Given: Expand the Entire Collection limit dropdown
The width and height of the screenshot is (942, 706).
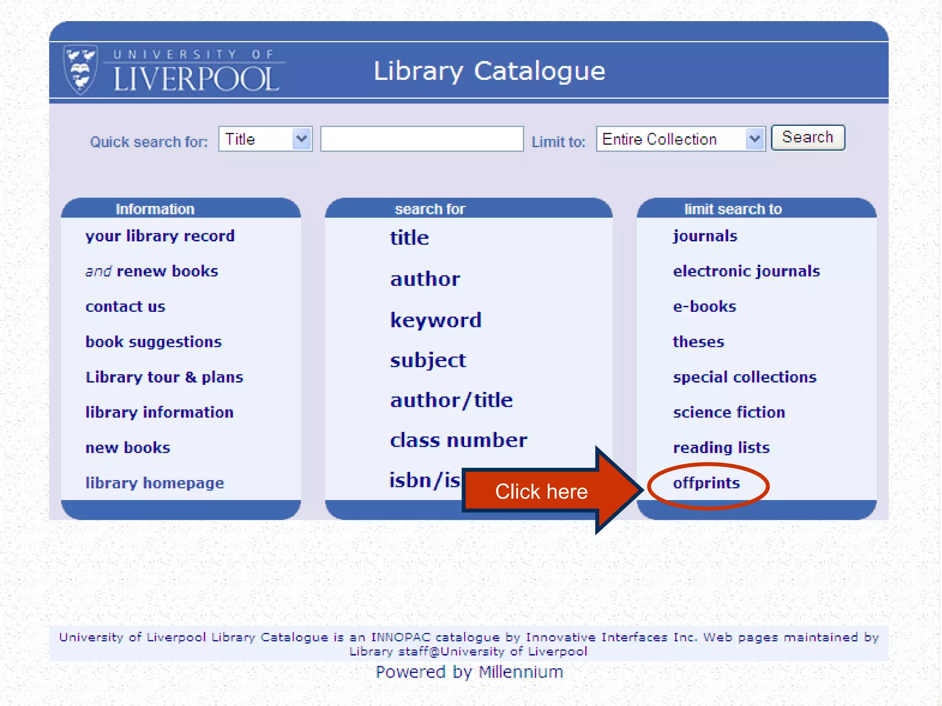Looking at the screenshot, I should click(680, 139).
